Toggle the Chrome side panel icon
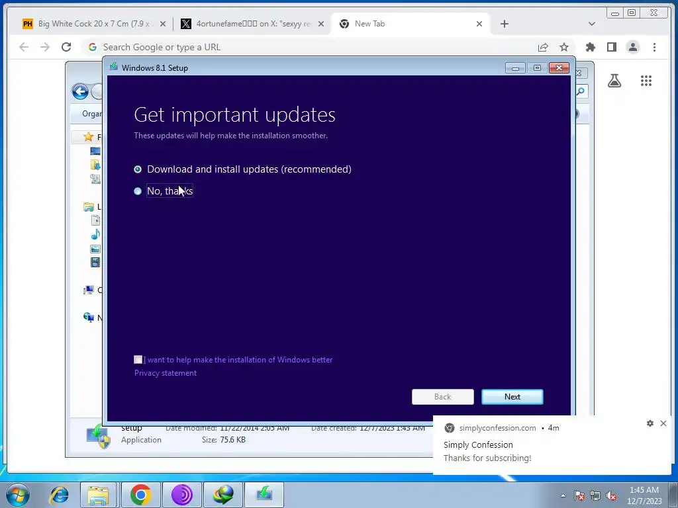The height and width of the screenshot is (508, 678). point(611,47)
